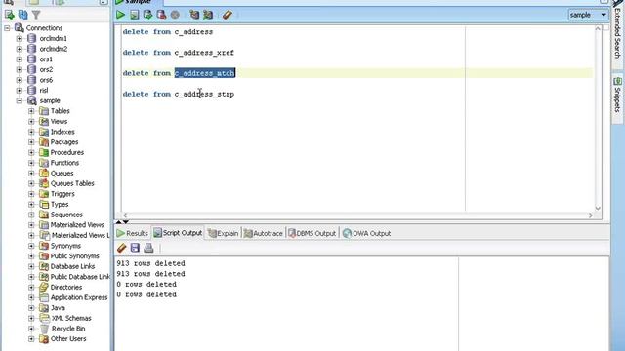Select the risl connection
The image size is (625, 351).
click(44, 91)
